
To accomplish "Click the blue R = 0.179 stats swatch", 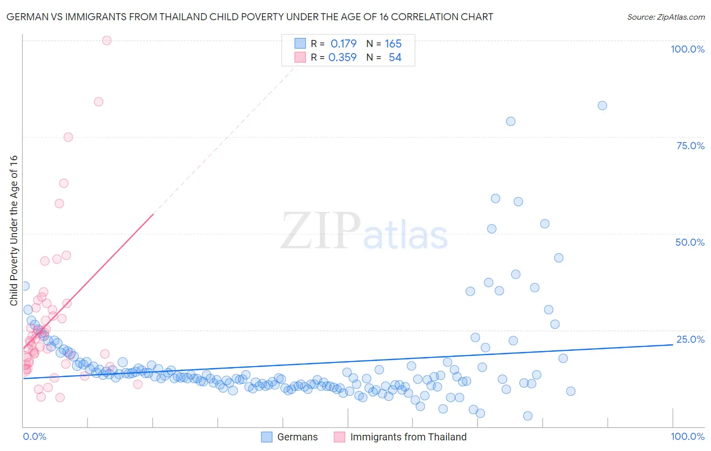I will [x=300, y=43].
